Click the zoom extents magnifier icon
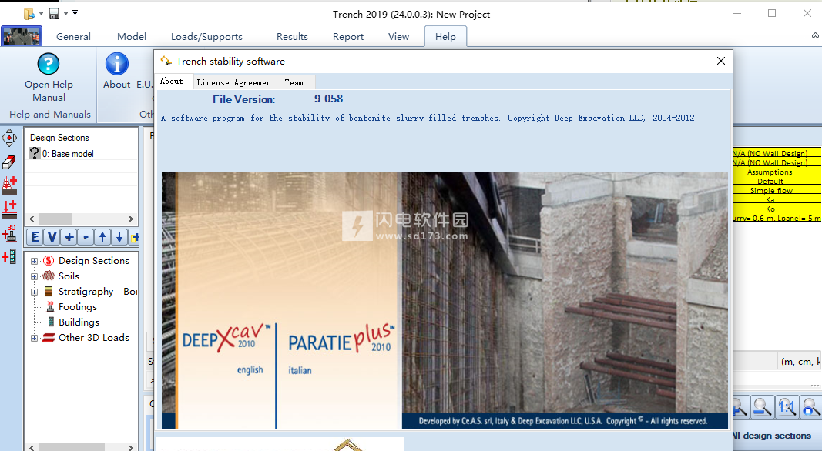Image resolution: width=822 pixels, height=451 pixels. click(811, 406)
